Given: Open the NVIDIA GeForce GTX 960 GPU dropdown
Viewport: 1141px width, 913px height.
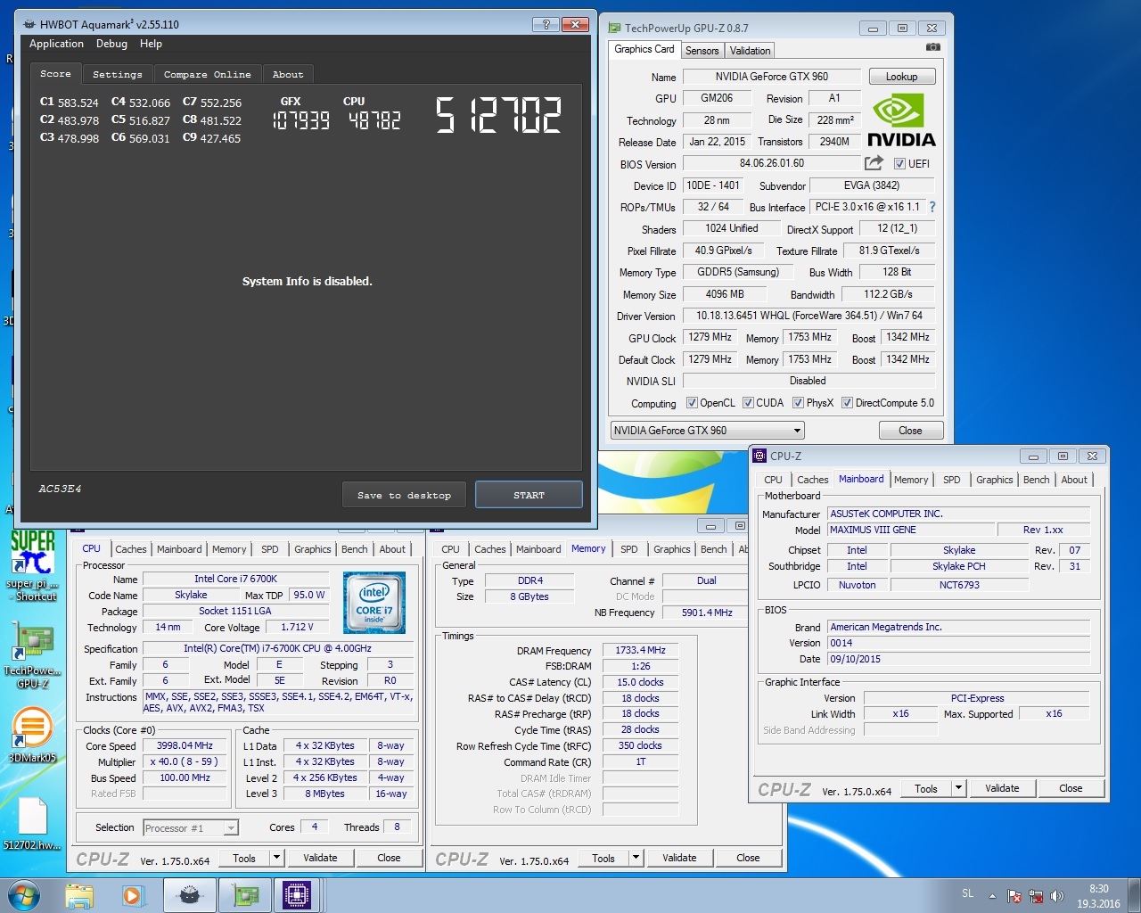Looking at the screenshot, I should click(x=707, y=431).
